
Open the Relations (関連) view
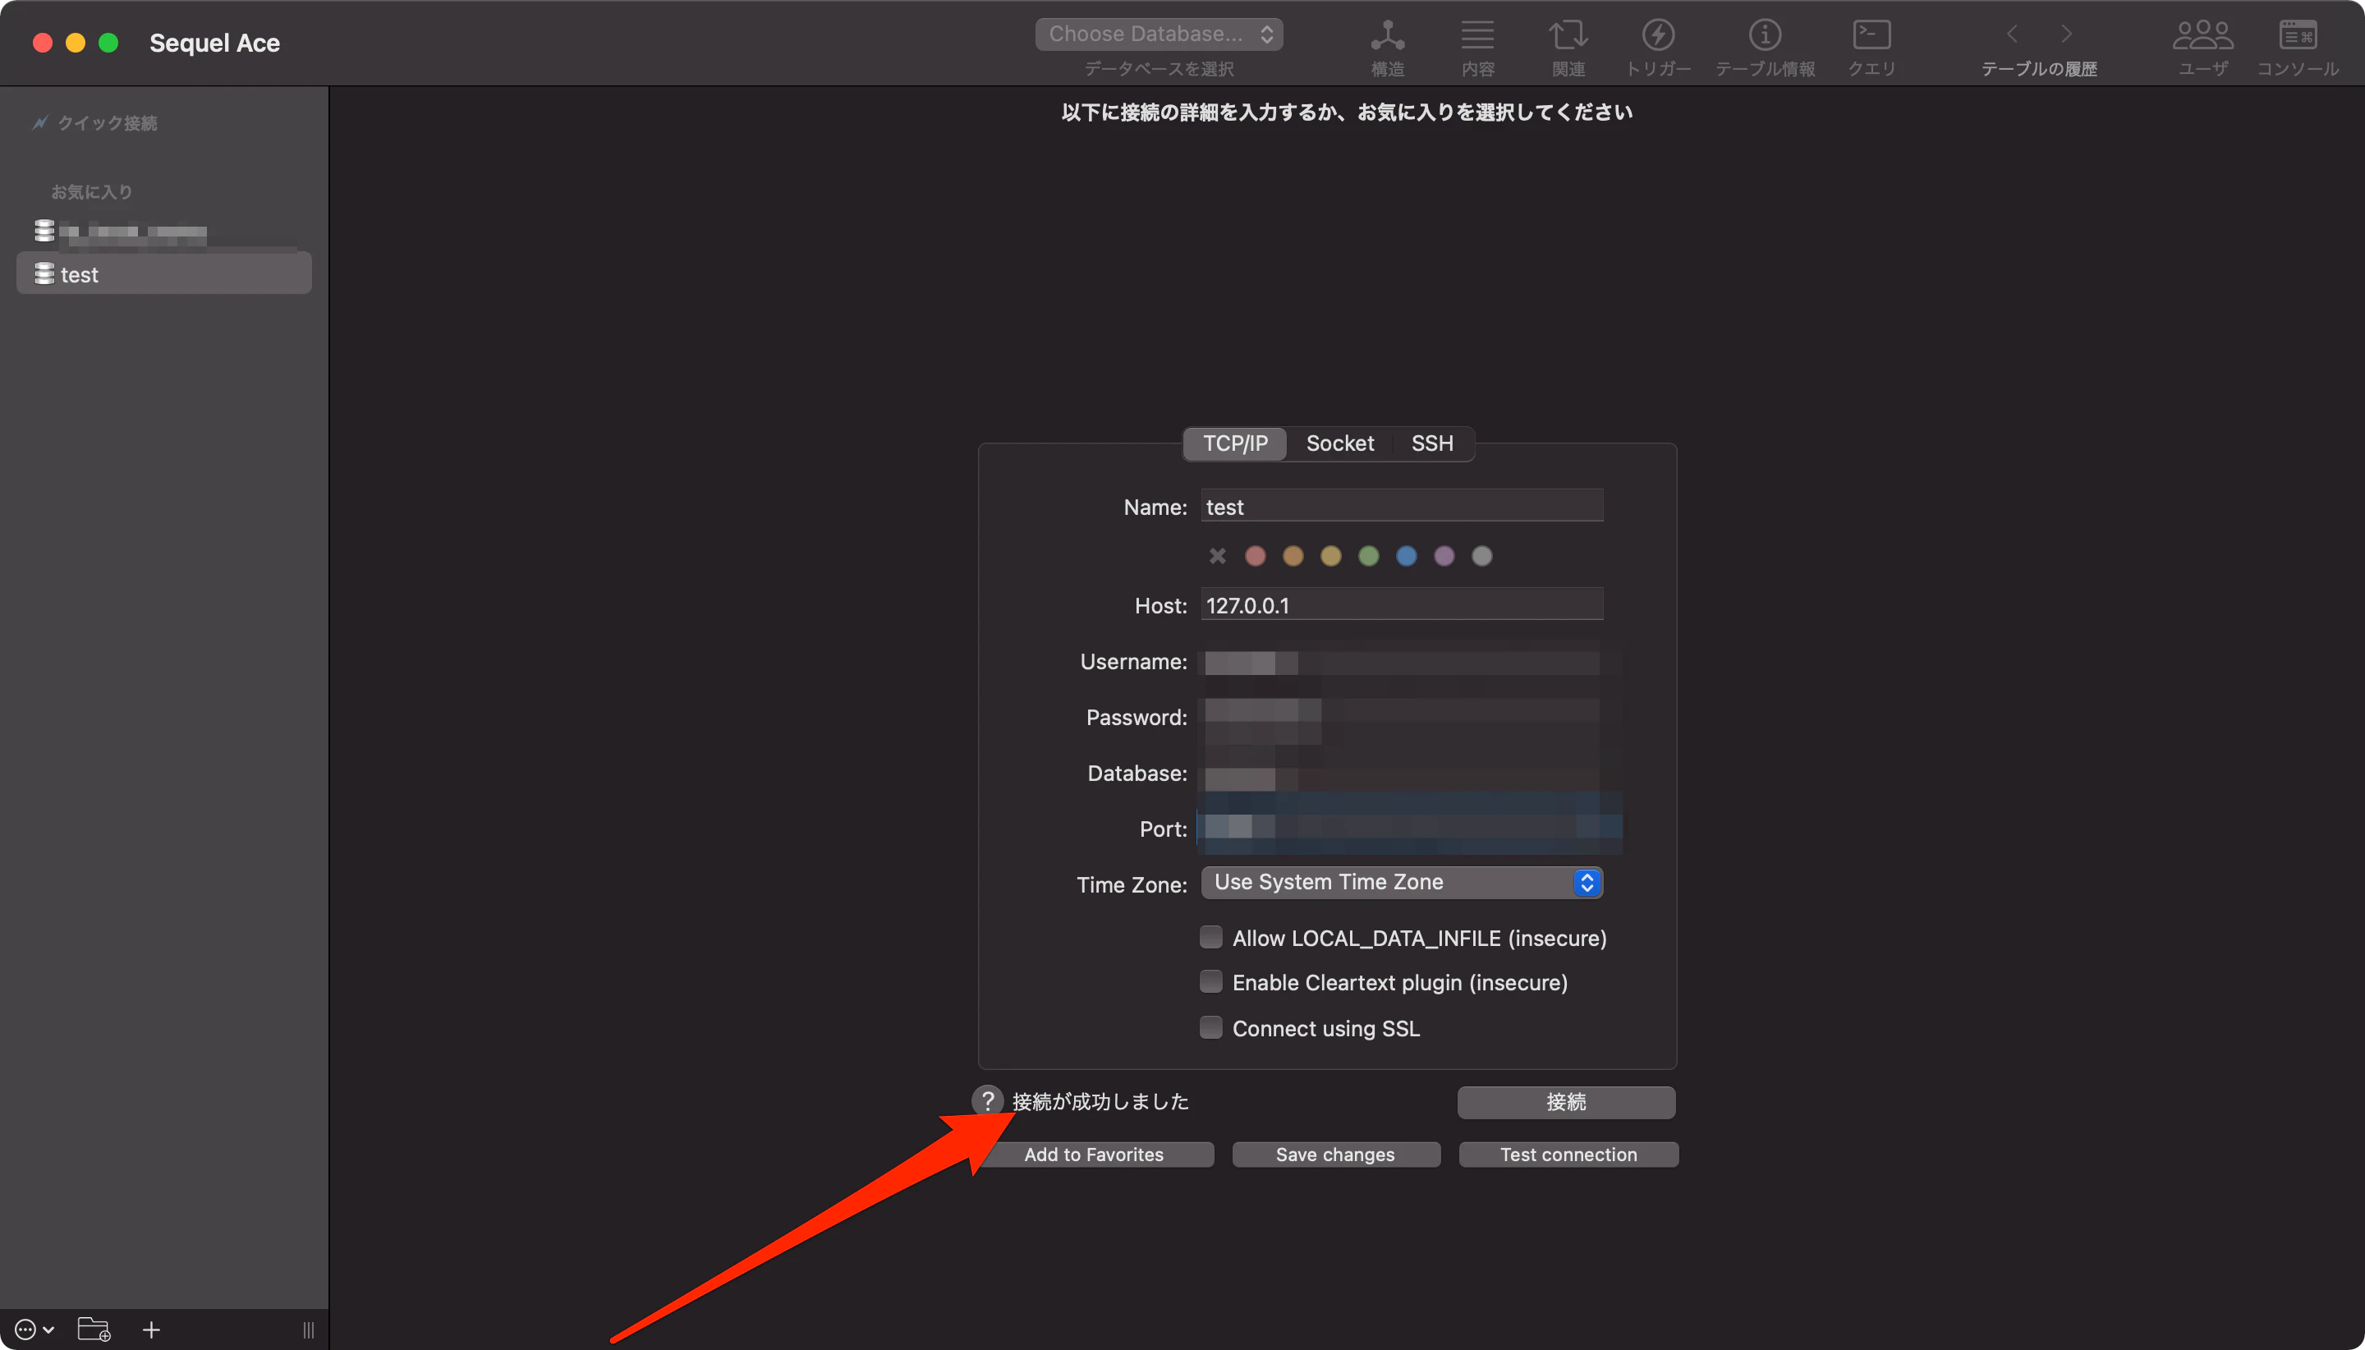1568,48
